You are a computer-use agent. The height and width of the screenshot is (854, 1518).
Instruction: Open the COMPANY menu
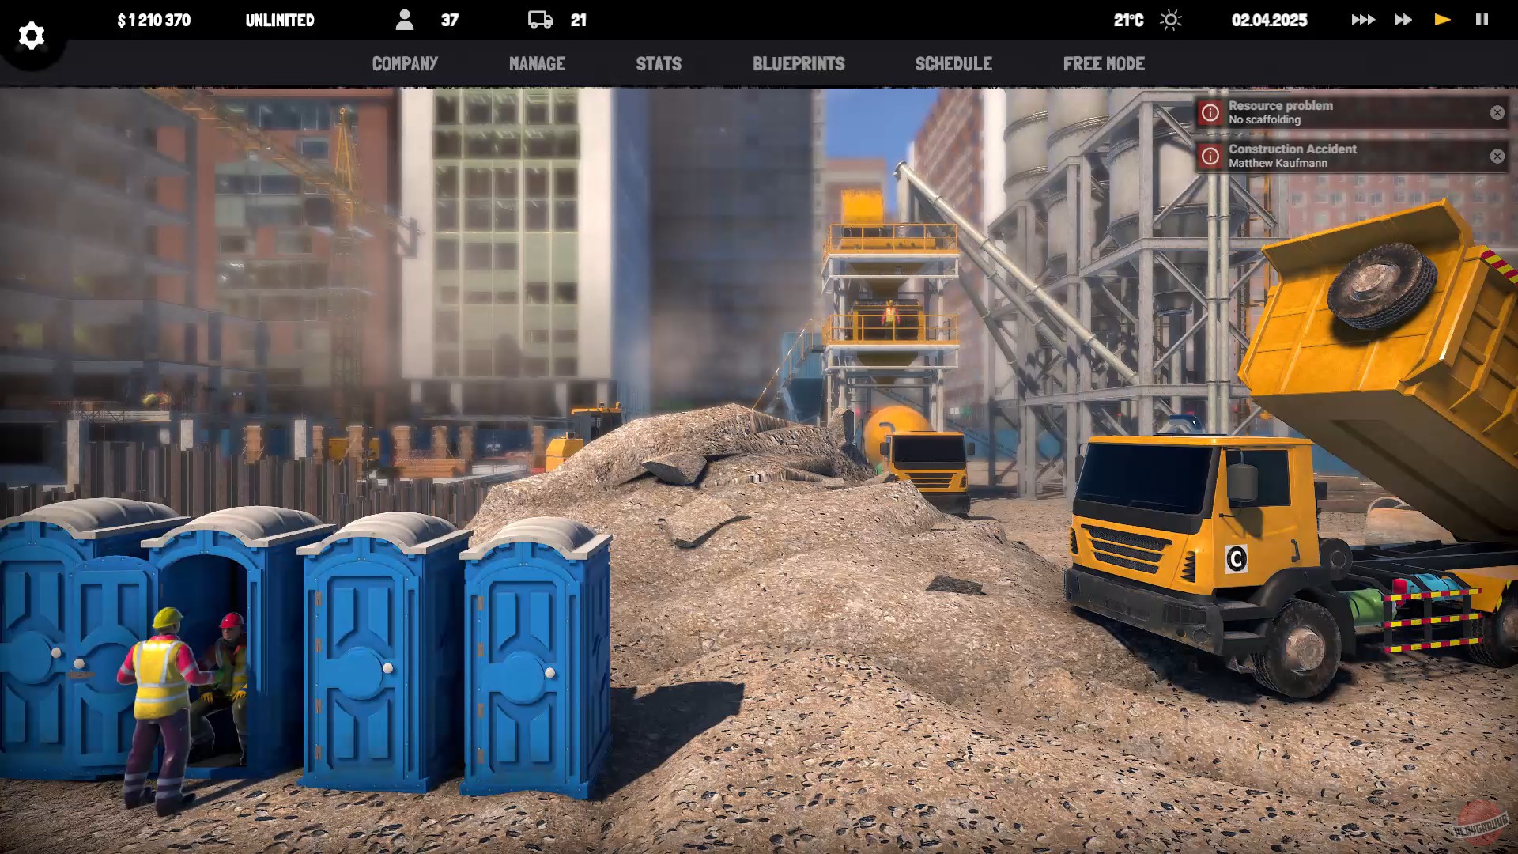pos(405,64)
